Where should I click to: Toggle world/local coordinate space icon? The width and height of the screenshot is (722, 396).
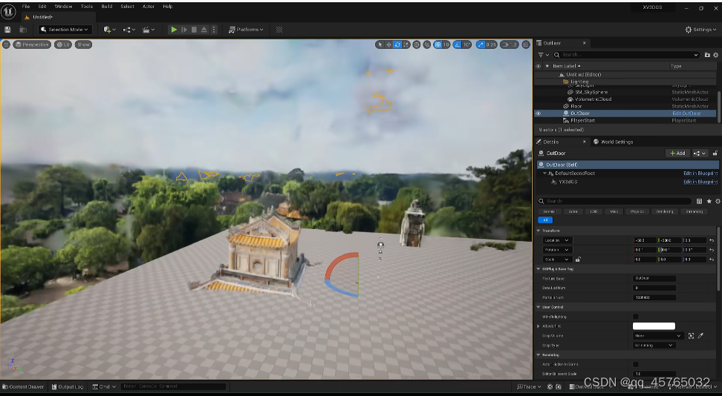(417, 44)
